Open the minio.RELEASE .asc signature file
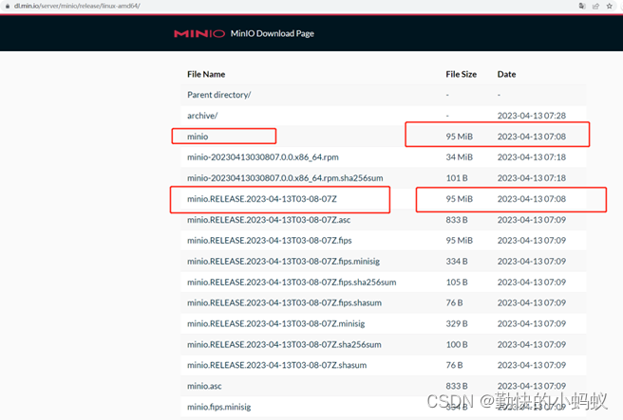Viewport: 623px width, 420px height. click(269, 220)
